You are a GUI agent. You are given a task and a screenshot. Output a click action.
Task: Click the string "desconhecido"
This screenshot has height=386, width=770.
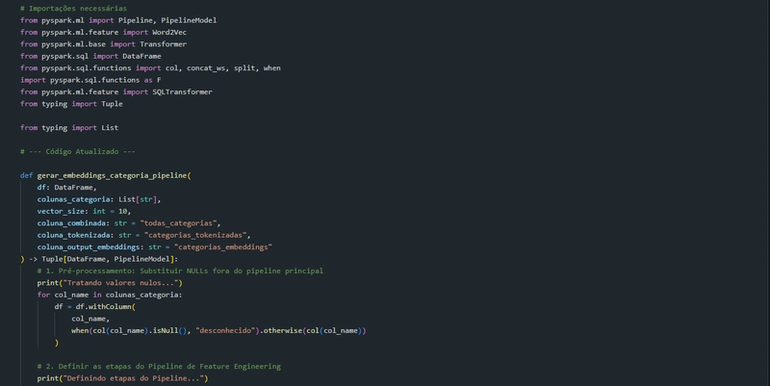[x=227, y=330]
